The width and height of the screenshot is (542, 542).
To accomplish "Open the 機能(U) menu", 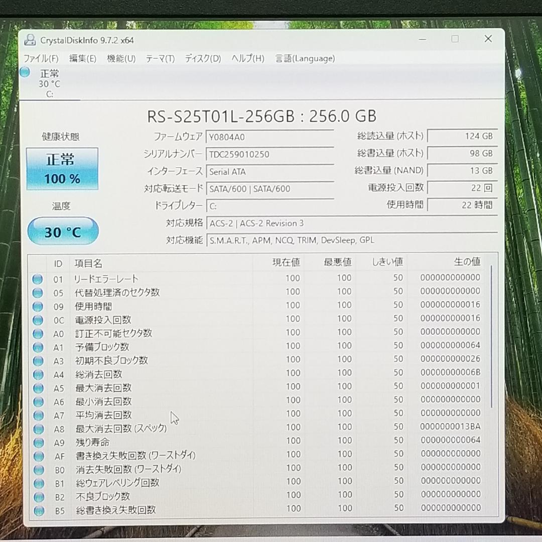I will pyautogui.click(x=120, y=59).
